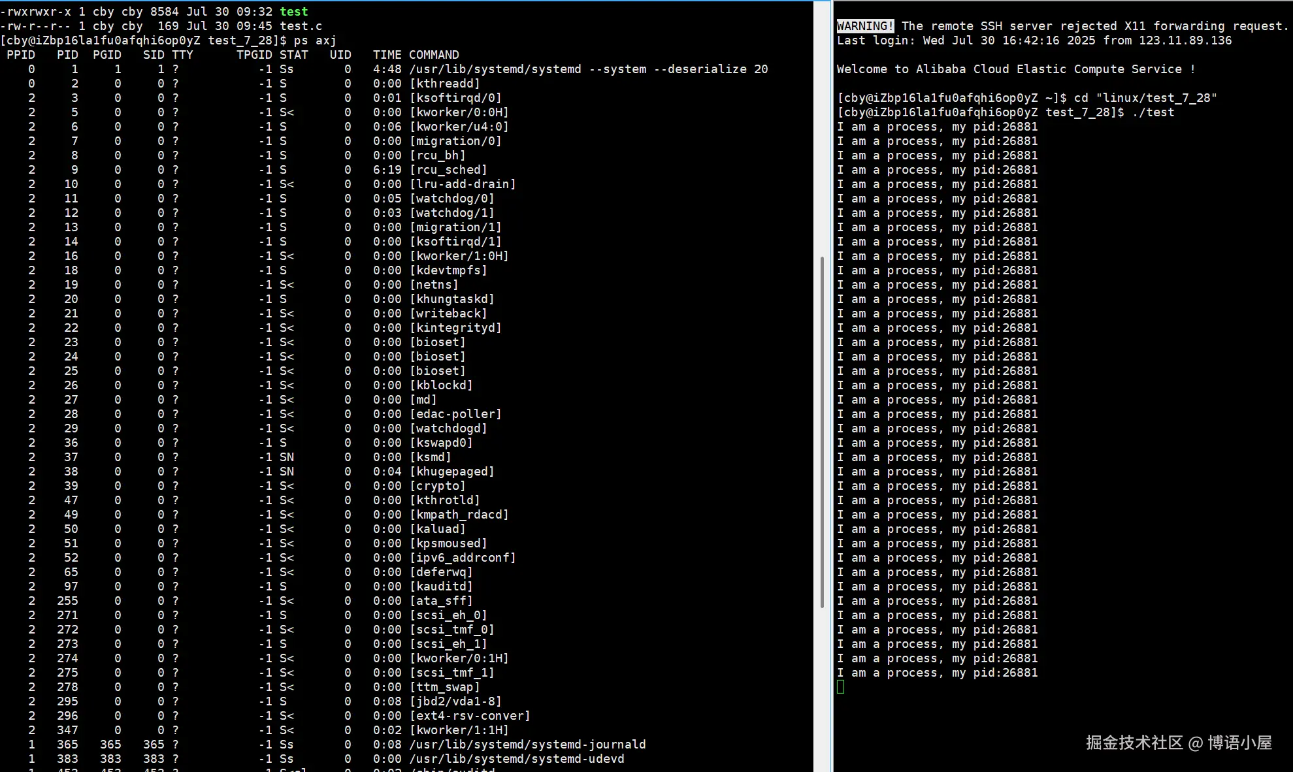Click the systemd-udevd process line
The image size is (1293, 772).
point(516,759)
